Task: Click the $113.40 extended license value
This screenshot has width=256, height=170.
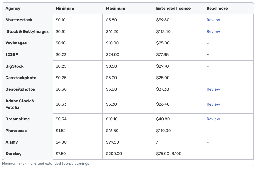Action: click(x=163, y=31)
